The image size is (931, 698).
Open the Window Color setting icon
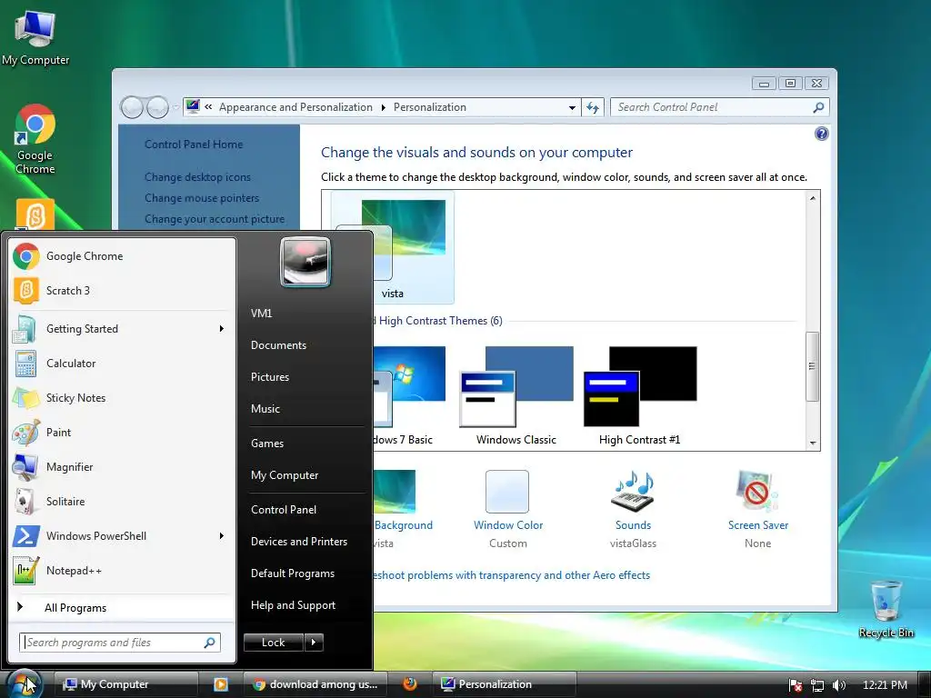507,492
